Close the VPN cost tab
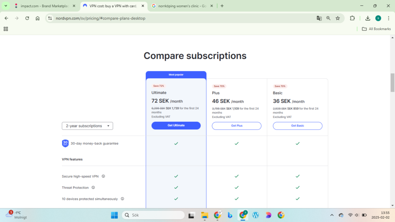 pyautogui.click(x=143, y=6)
